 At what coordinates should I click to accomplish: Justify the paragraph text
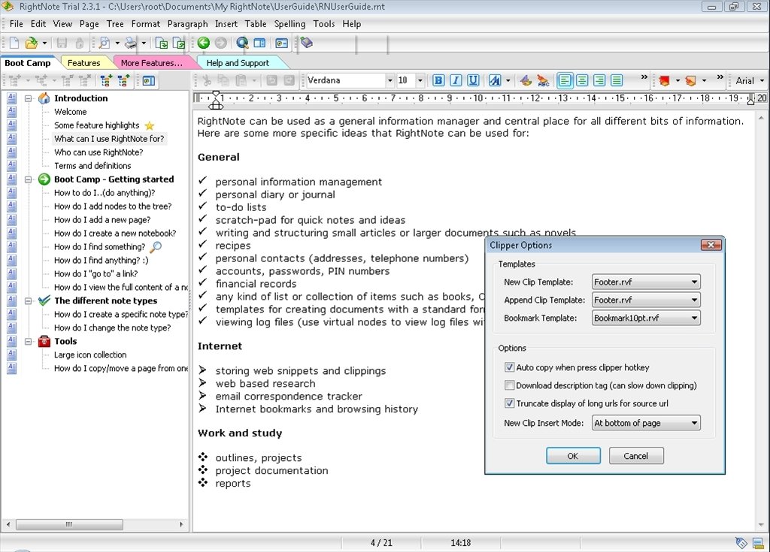(x=617, y=80)
